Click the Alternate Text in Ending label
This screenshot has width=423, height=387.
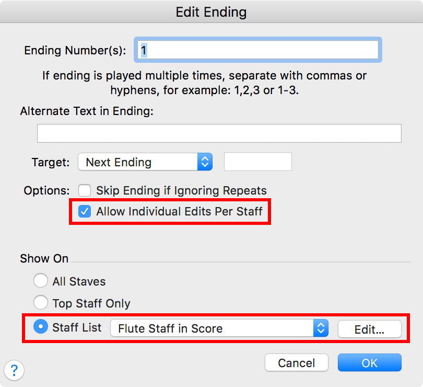coord(86,111)
